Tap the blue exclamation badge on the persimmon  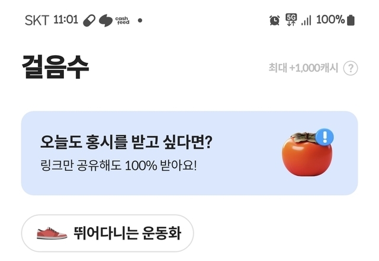coord(325,137)
